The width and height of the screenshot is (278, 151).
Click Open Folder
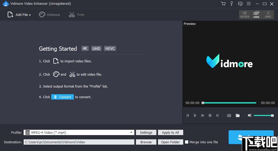click(x=170, y=142)
